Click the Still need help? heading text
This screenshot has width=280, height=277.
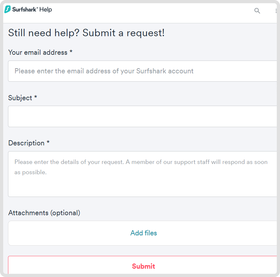pyautogui.click(x=44, y=33)
